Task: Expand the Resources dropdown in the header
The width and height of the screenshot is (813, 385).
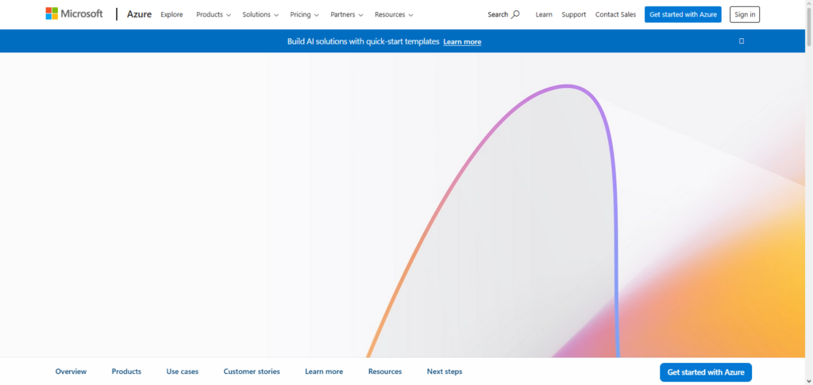Action: (394, 14)
